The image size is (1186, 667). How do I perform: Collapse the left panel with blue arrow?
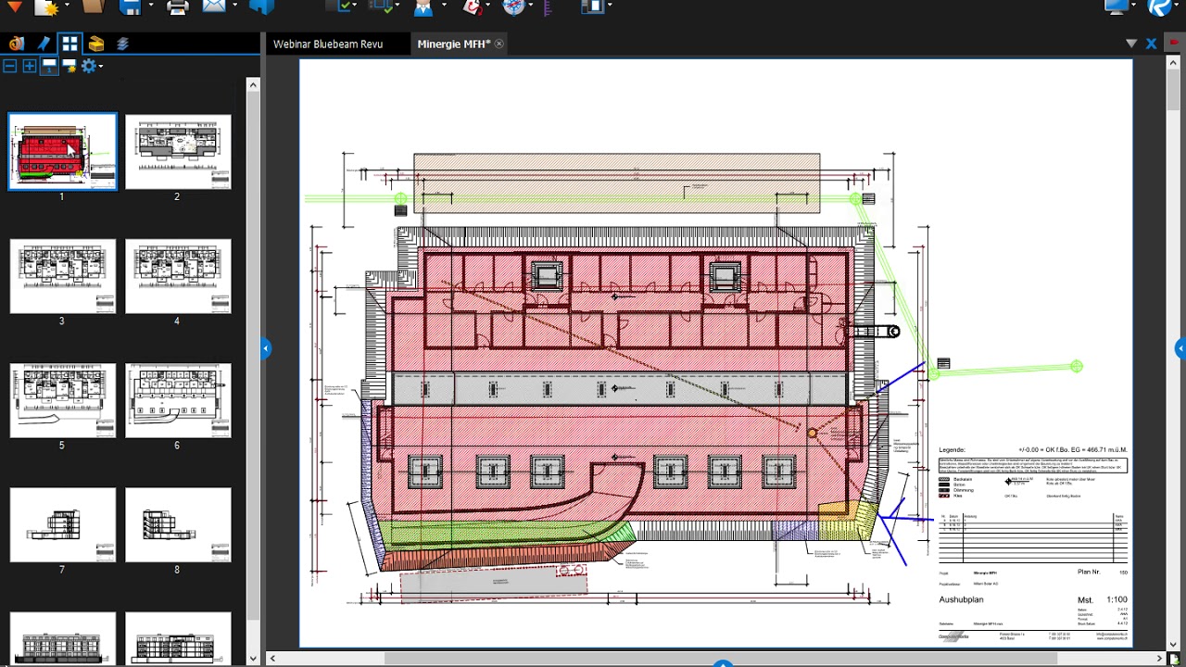[x=265, y=348]
